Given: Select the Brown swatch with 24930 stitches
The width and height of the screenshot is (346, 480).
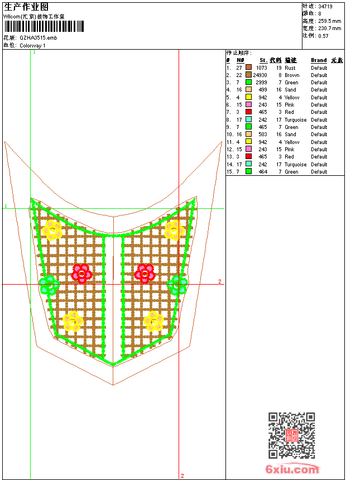Looking at the screenshot, I should pos(248,75).
